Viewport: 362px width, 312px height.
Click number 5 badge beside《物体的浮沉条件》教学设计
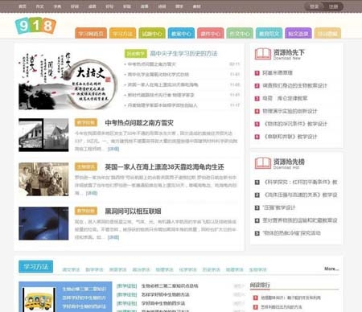click(x=257, y=124)
